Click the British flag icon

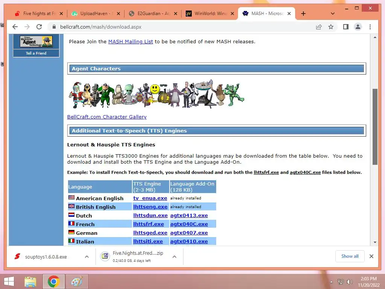click(x=71, y=206)
